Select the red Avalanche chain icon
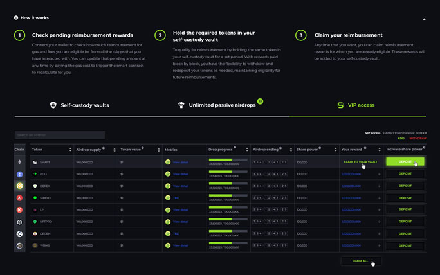Image resolution: width=440 pixels, height=275 pixels. (19, 198)
